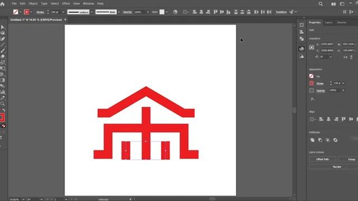Select the Eyedropper tool
The height and width of the screenshot is (201, 358).
point(2,98)
